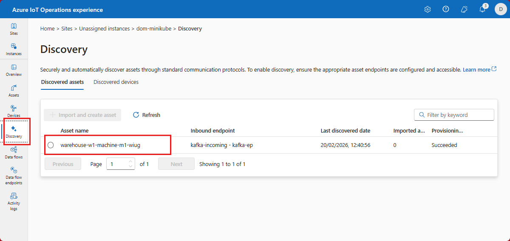Click the 20/02/2026, 12:40:56 date cell
The height and width of the screenshot is (241, 510).
346,145
